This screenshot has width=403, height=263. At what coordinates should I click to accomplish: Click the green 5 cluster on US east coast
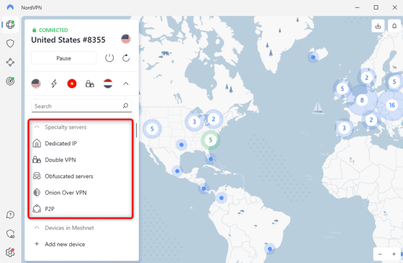click(211, 140)
